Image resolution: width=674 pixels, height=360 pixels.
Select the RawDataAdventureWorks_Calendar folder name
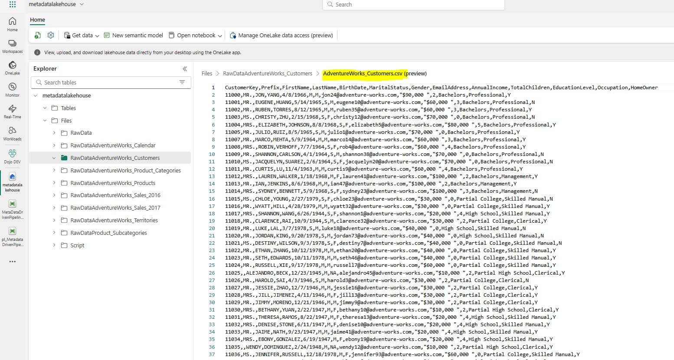tap(113, 146)
